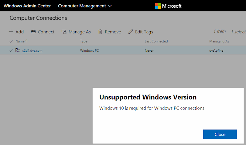This screenshot has width=246, height=145.
Task: Click the dvs\pfine Managing As cell
Action: pyautogui.click(x=216, y=50)
